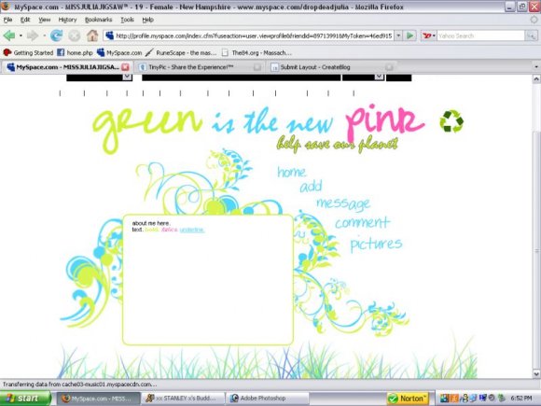Open The84.org bookmark
This screenshot has height=406, width=541.
(257, 53)
